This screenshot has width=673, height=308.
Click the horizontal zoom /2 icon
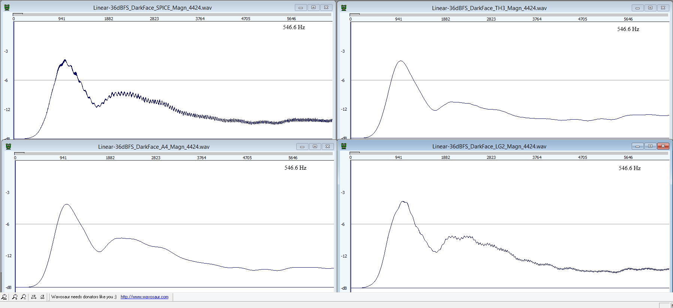pyautogui.click(x=42, y=297)
